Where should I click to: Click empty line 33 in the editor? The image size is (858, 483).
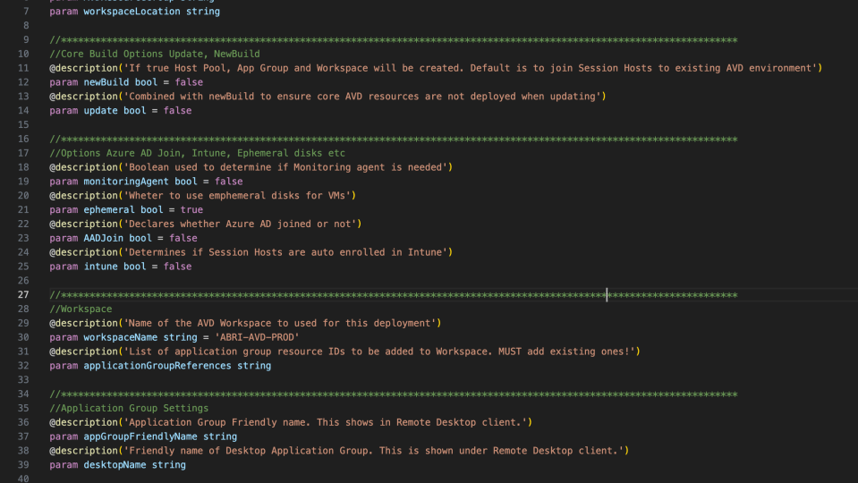click(358, 380)
